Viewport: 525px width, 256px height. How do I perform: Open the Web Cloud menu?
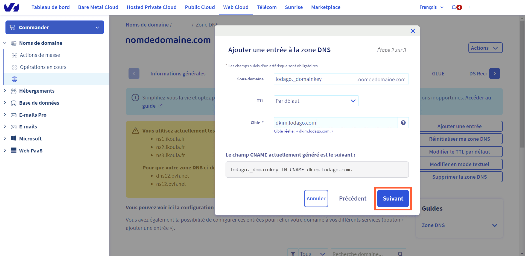click(x=236, y=7)
